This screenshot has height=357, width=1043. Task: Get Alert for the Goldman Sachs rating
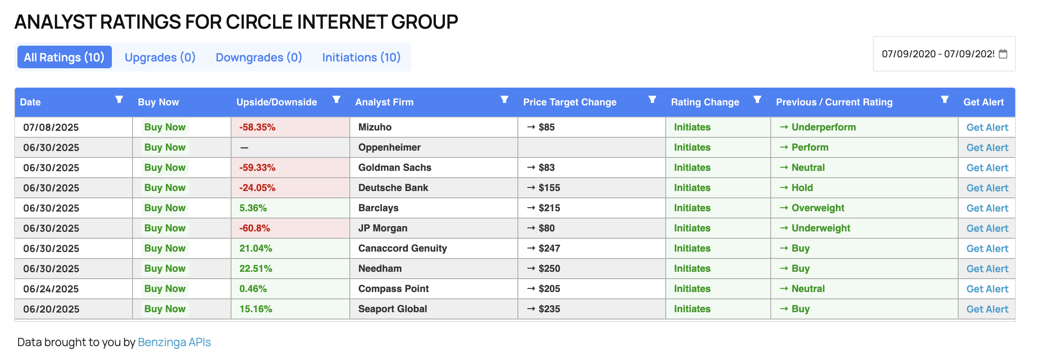[x=987, y=168]
